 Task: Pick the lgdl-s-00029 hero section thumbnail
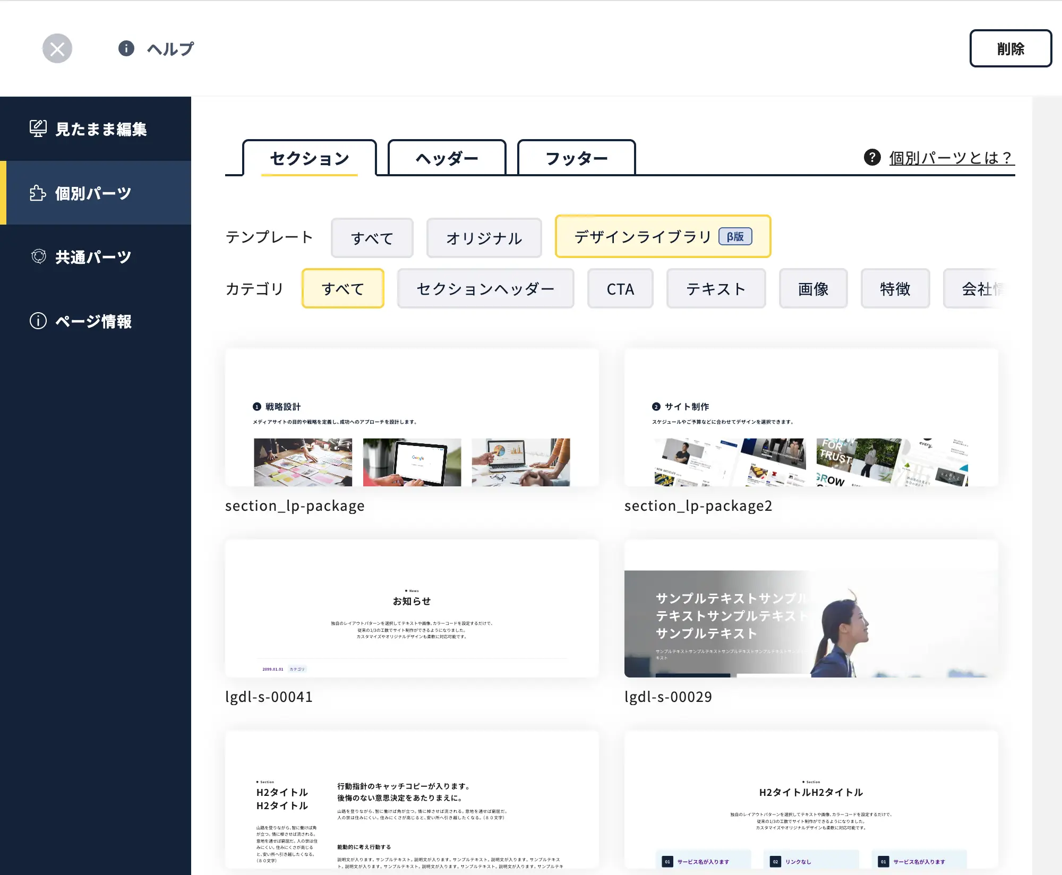coord(811,609)
